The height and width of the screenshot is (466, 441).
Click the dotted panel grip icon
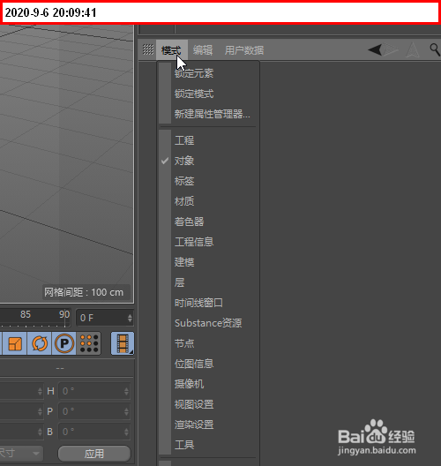148,49
